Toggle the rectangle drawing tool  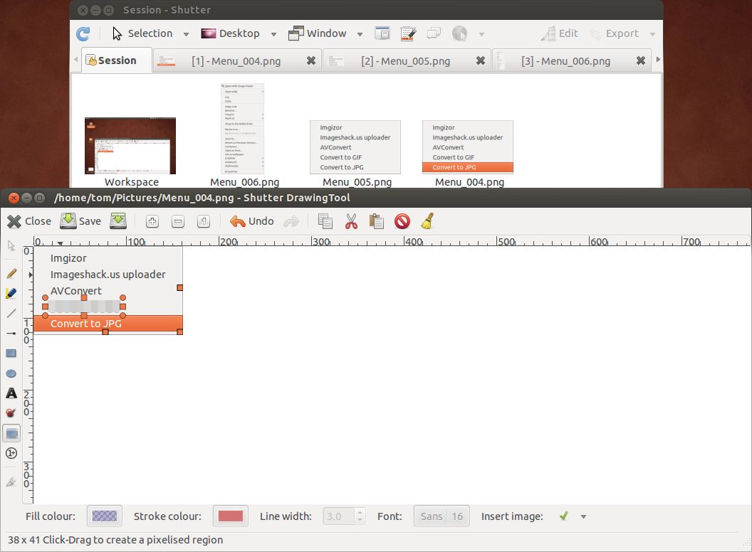(x=11, y=354)
